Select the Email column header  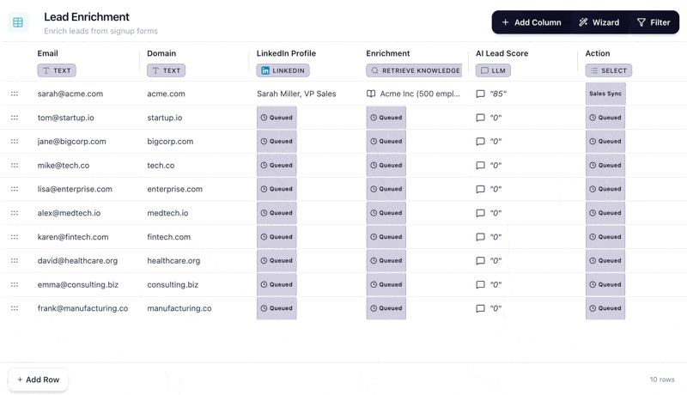pos(48,53)
